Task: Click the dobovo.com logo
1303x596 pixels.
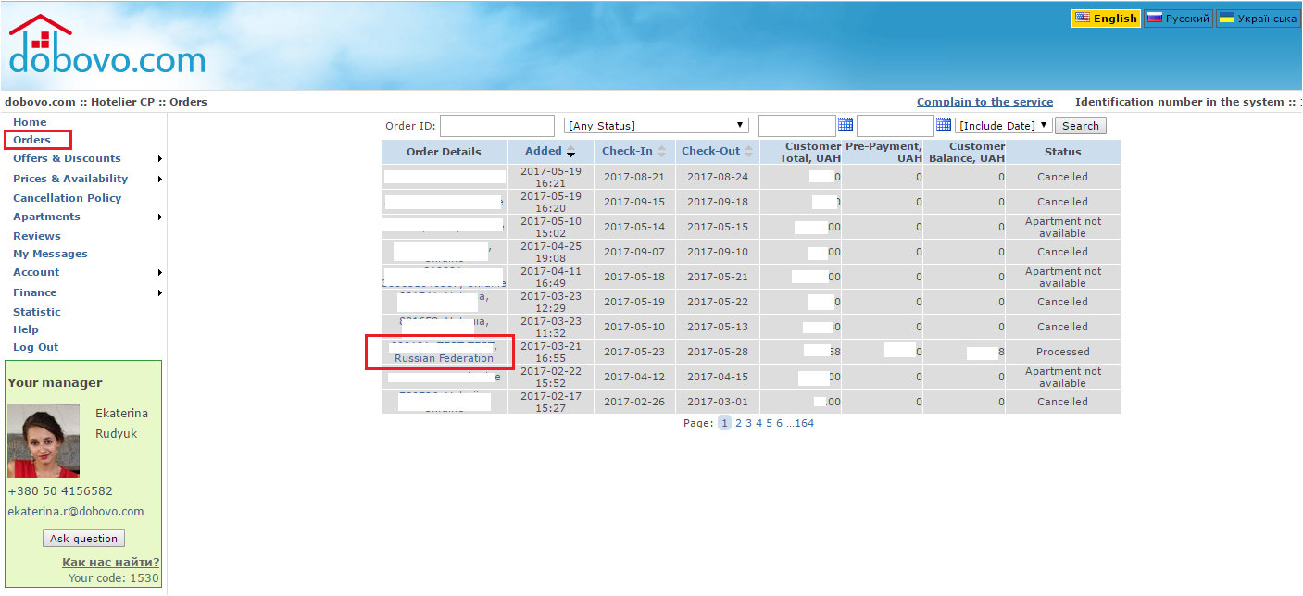Action: click(x=106, y=45)
